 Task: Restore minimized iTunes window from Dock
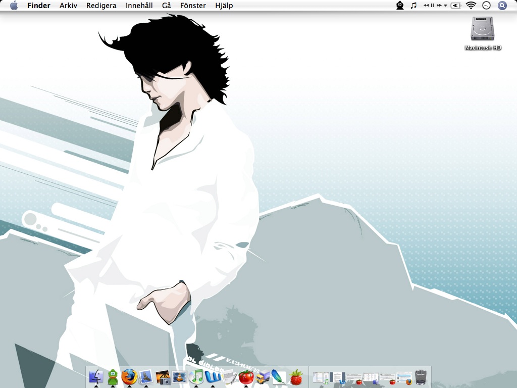tap(321, 378)
